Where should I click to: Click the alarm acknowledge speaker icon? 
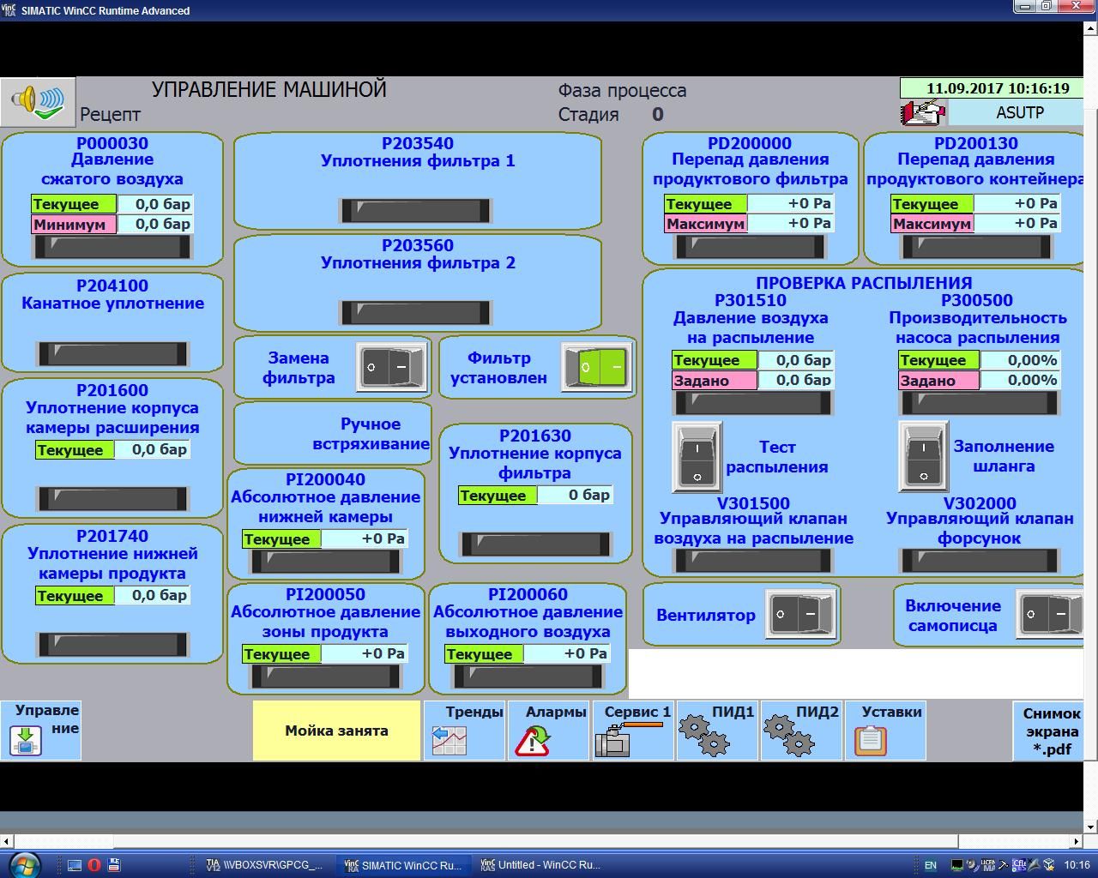tap(38, 102)
